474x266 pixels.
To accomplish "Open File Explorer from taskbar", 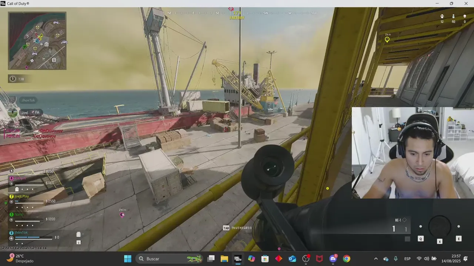I will tap(224, 259).
